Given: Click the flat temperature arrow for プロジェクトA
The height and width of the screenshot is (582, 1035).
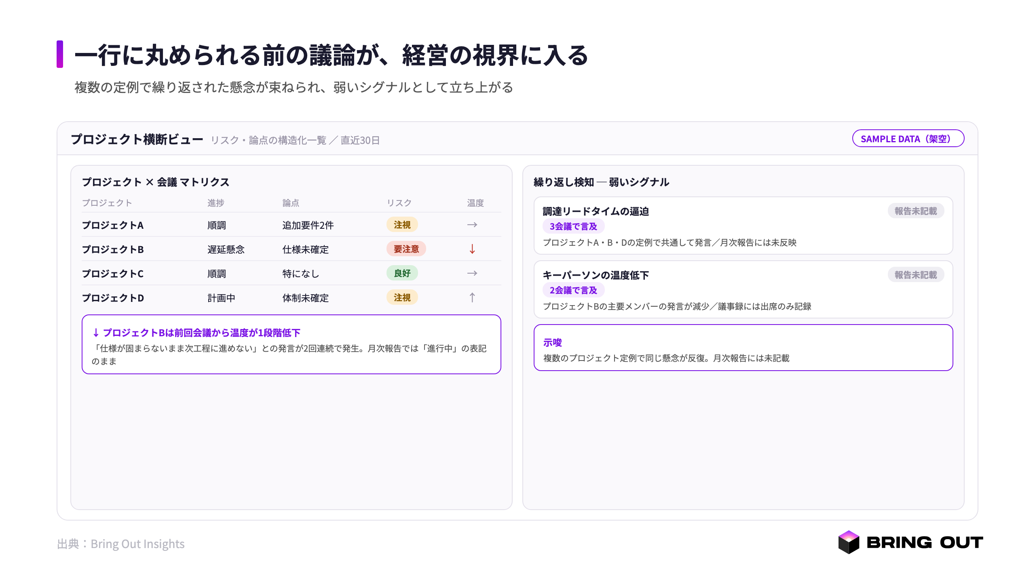Looking at the screenshot, I should pos(472,225).
